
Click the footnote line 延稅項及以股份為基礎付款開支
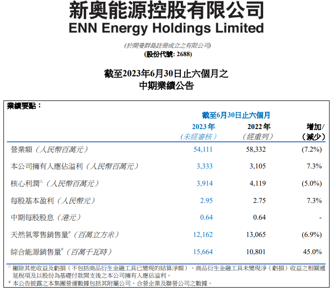pos(92,276)
